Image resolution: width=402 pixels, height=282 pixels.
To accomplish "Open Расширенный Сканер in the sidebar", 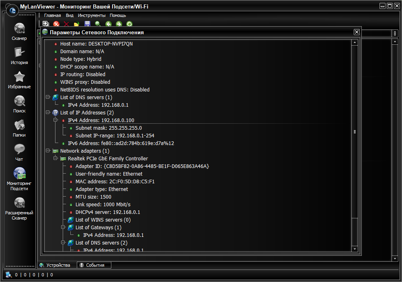I will 19,209.
